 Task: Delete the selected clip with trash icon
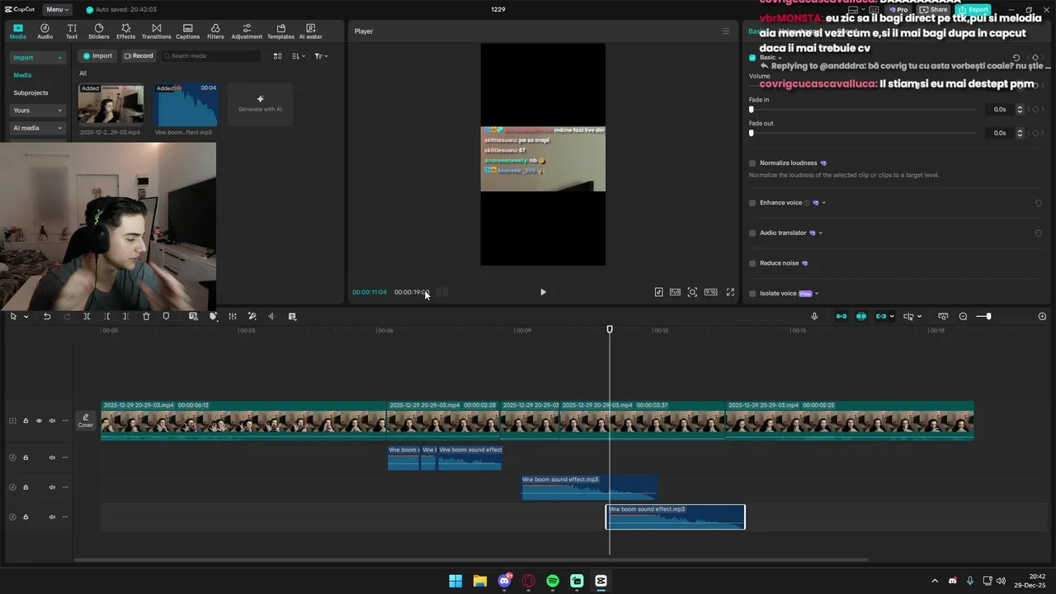[x=146, y=317]
